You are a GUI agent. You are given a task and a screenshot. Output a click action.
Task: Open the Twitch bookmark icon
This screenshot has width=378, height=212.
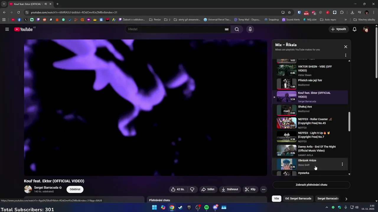[38, 20]
